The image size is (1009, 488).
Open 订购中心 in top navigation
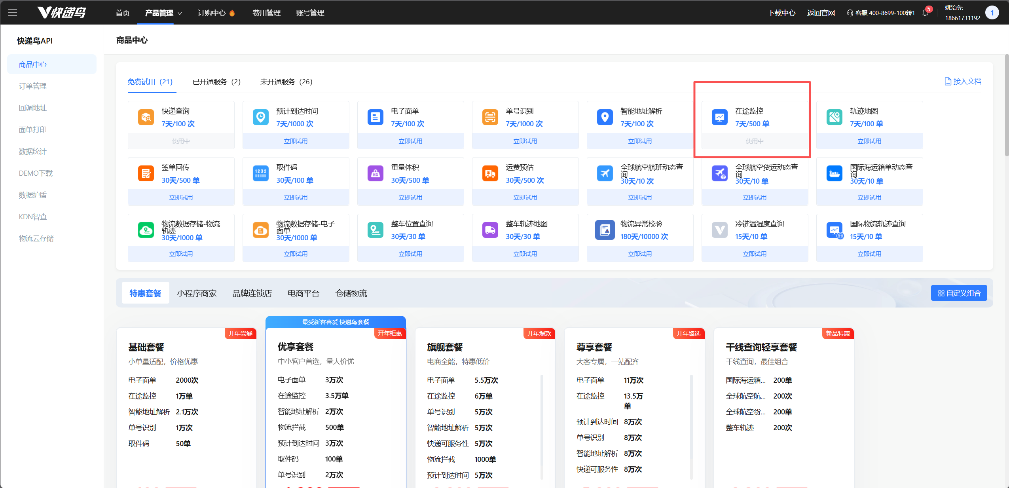tap(216, 13)
